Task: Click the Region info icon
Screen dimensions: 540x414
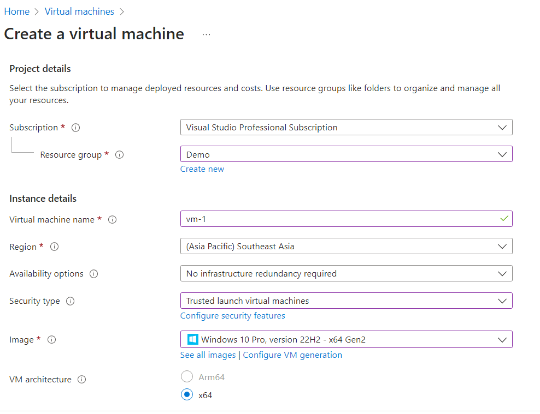Action: pos(54,247)
